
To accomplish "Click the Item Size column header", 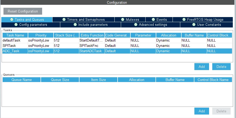I will click(98, 80).
